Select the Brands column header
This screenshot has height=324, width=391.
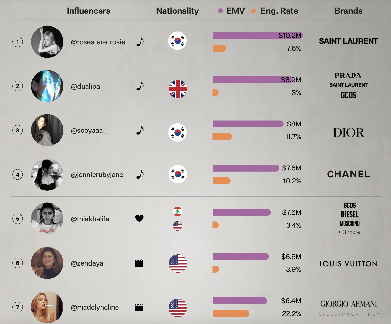[348, 11]
